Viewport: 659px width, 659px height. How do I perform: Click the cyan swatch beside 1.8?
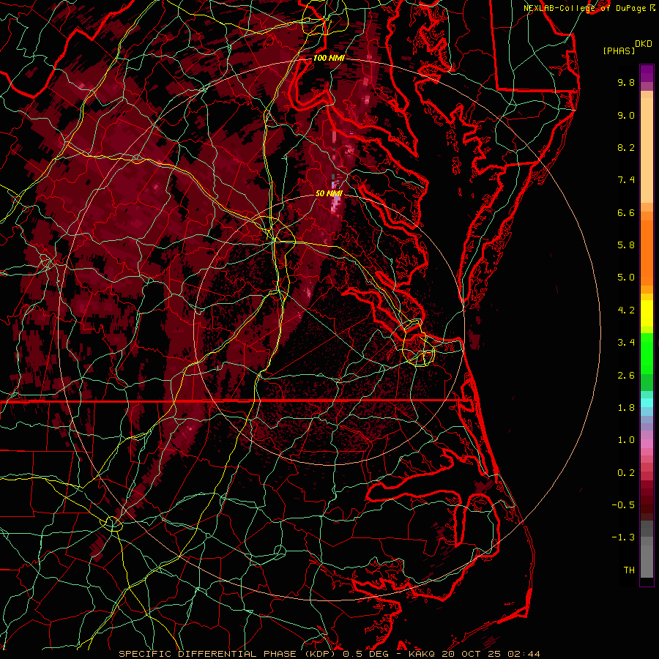647,403
